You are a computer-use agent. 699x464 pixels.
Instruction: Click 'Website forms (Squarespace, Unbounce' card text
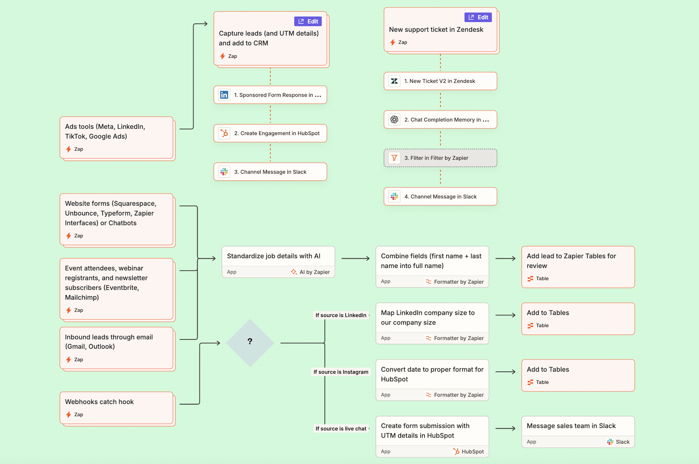click(111, 213)
